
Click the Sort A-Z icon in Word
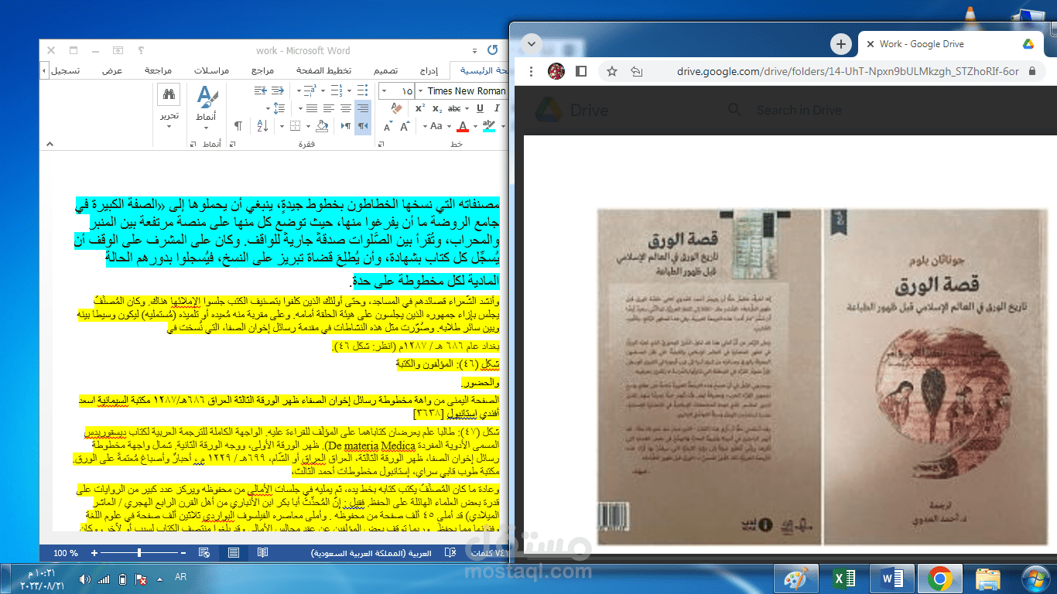(x=262, y=126)
